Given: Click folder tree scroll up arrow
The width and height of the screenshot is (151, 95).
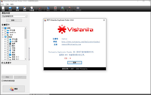Looking at the screenshot, I should point(25,28).
